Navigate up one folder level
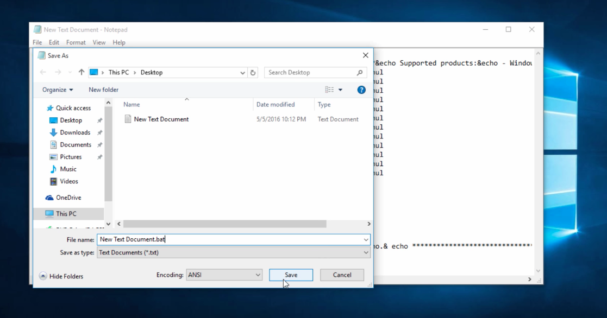The image size is (607, 318). [x=82, y=72]
